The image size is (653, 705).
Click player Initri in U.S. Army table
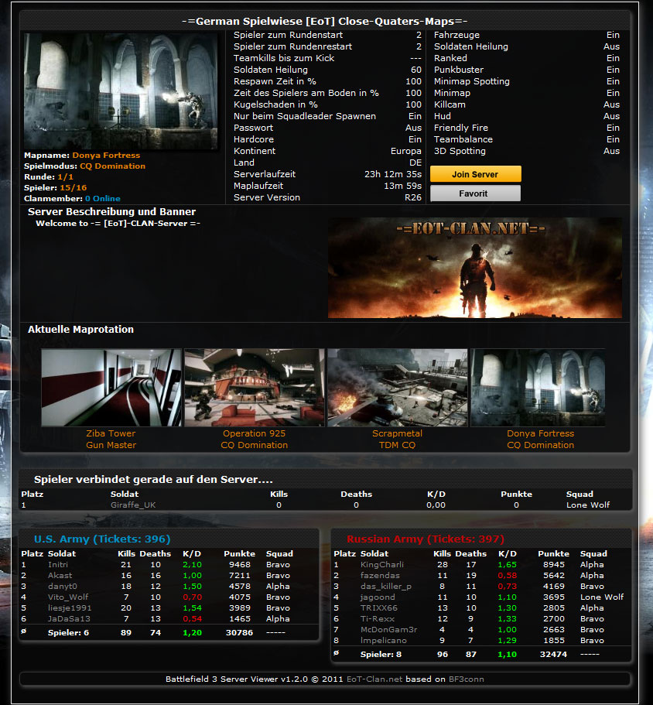tap(58, 564)
